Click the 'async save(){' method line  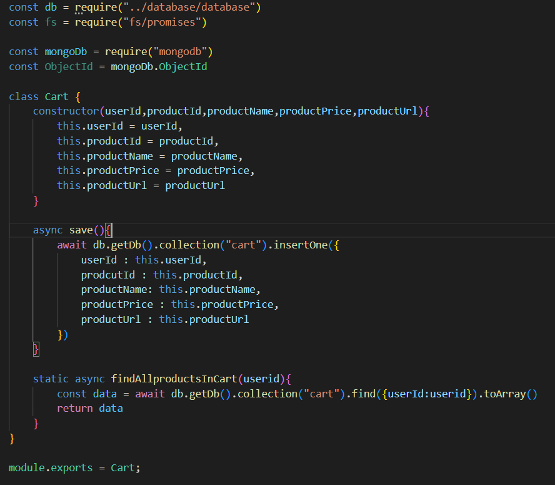[x=72, y=230]
